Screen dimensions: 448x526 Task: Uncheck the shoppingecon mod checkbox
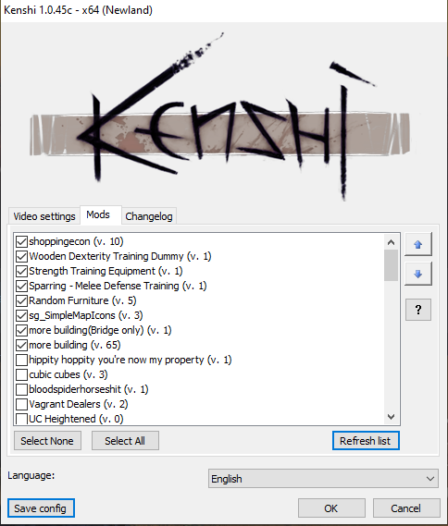click(22, 241)
